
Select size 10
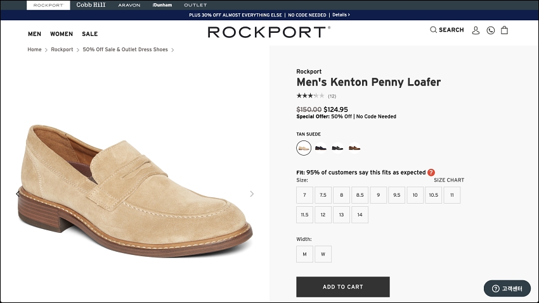(x=415, y=195)
